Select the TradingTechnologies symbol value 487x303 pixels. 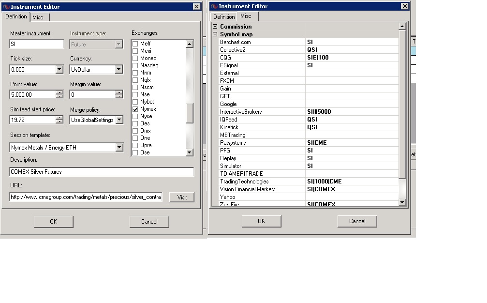pos(352,181)
